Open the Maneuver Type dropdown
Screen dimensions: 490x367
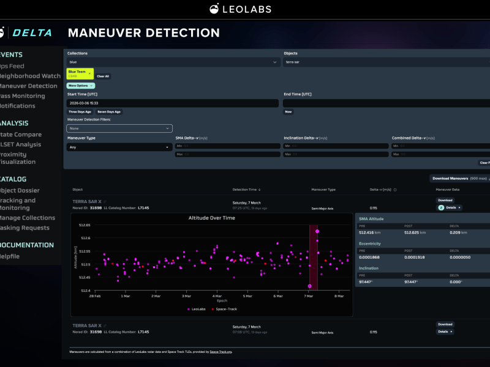[x=118, y=147]
